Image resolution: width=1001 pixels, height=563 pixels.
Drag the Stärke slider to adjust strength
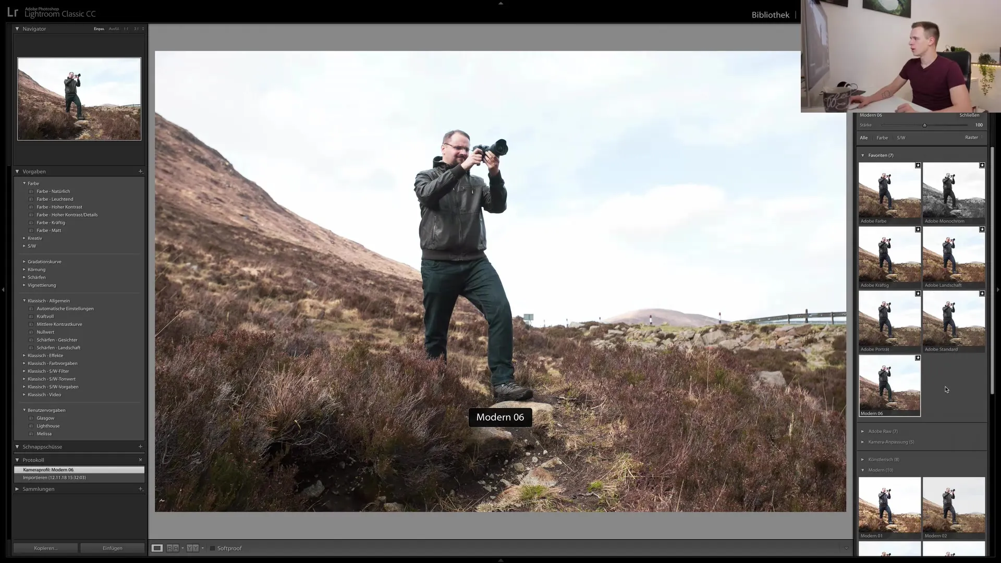tap(923, 125)
